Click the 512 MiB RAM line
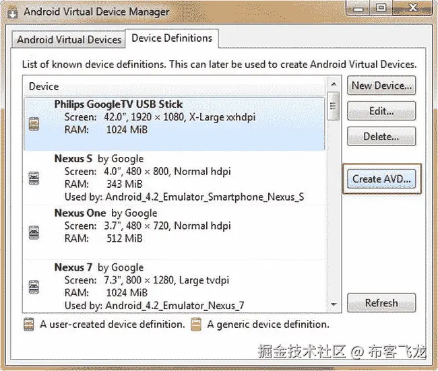Image resolution: width=438 pixels, height=371 pixels. click(103, 238)
